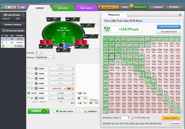
Task: Click the ICMIZER 3 PRO logo
Action: (13, 7)
